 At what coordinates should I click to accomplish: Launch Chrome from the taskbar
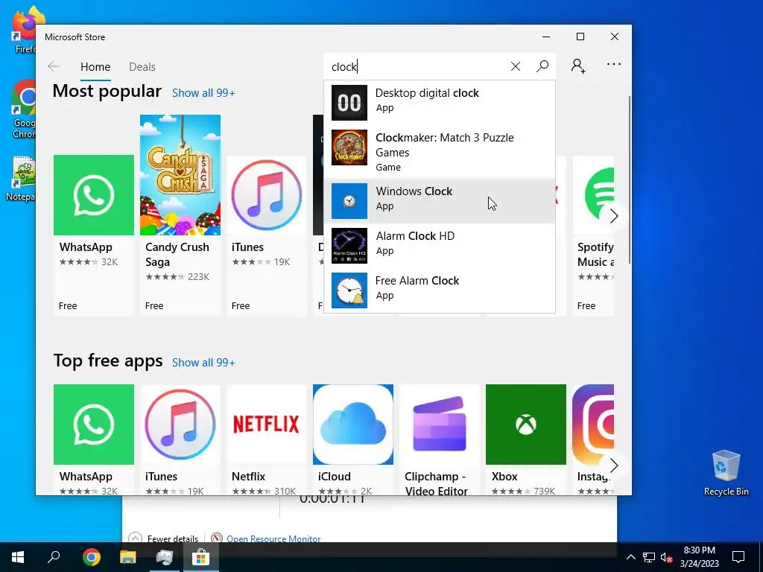click(92, 557)
